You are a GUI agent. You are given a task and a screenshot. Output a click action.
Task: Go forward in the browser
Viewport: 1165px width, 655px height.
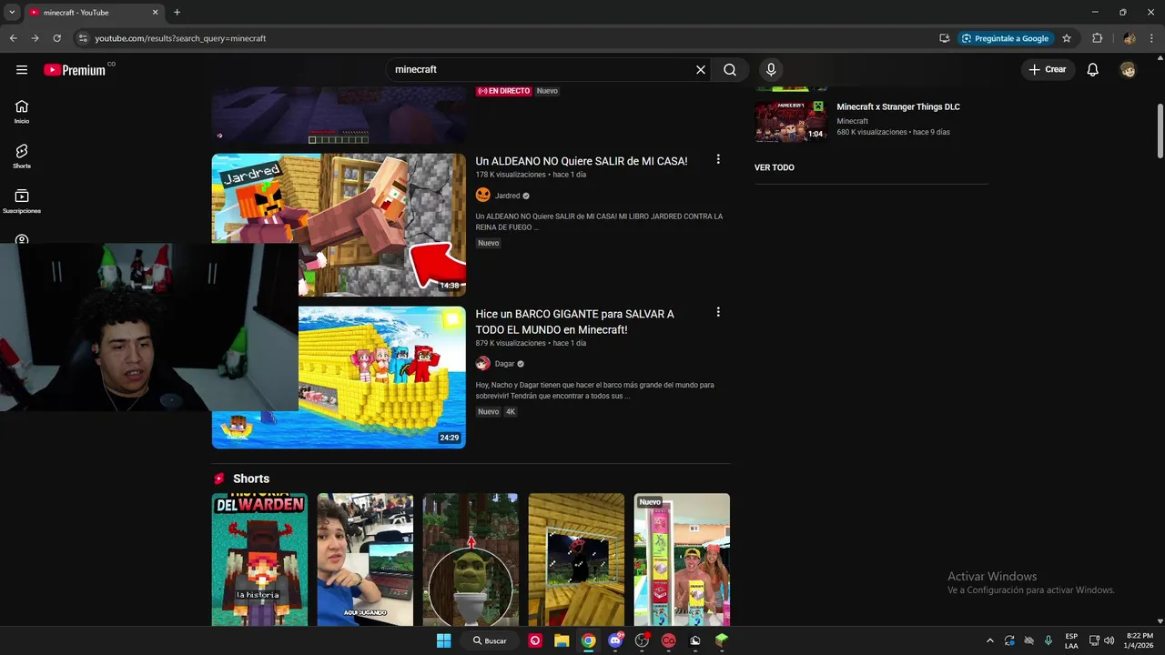click(35, 38)
